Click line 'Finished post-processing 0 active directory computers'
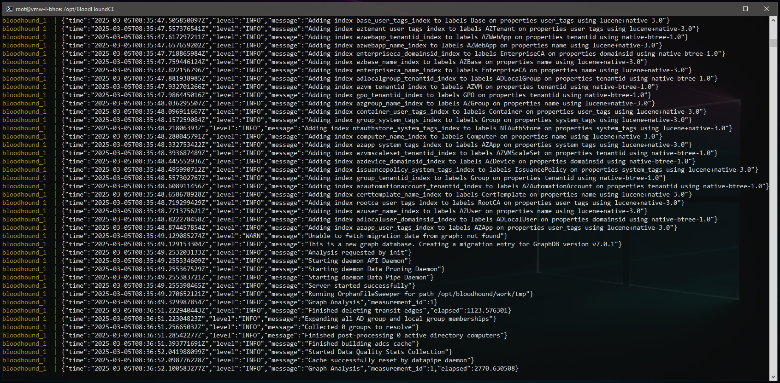The height and width of the screenshot is (383, 780). (x=255, y=336)
